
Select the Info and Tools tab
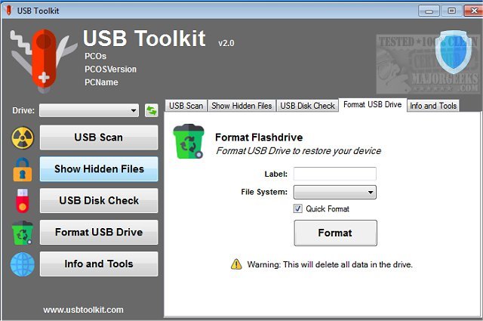[433, 106]
